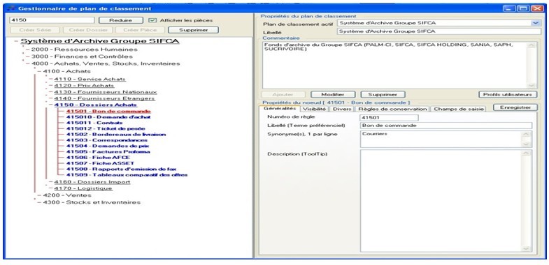Viewport: 549px width, 265px height.
Task: Click the Libellé field of the plan
Action: point(439,31)
